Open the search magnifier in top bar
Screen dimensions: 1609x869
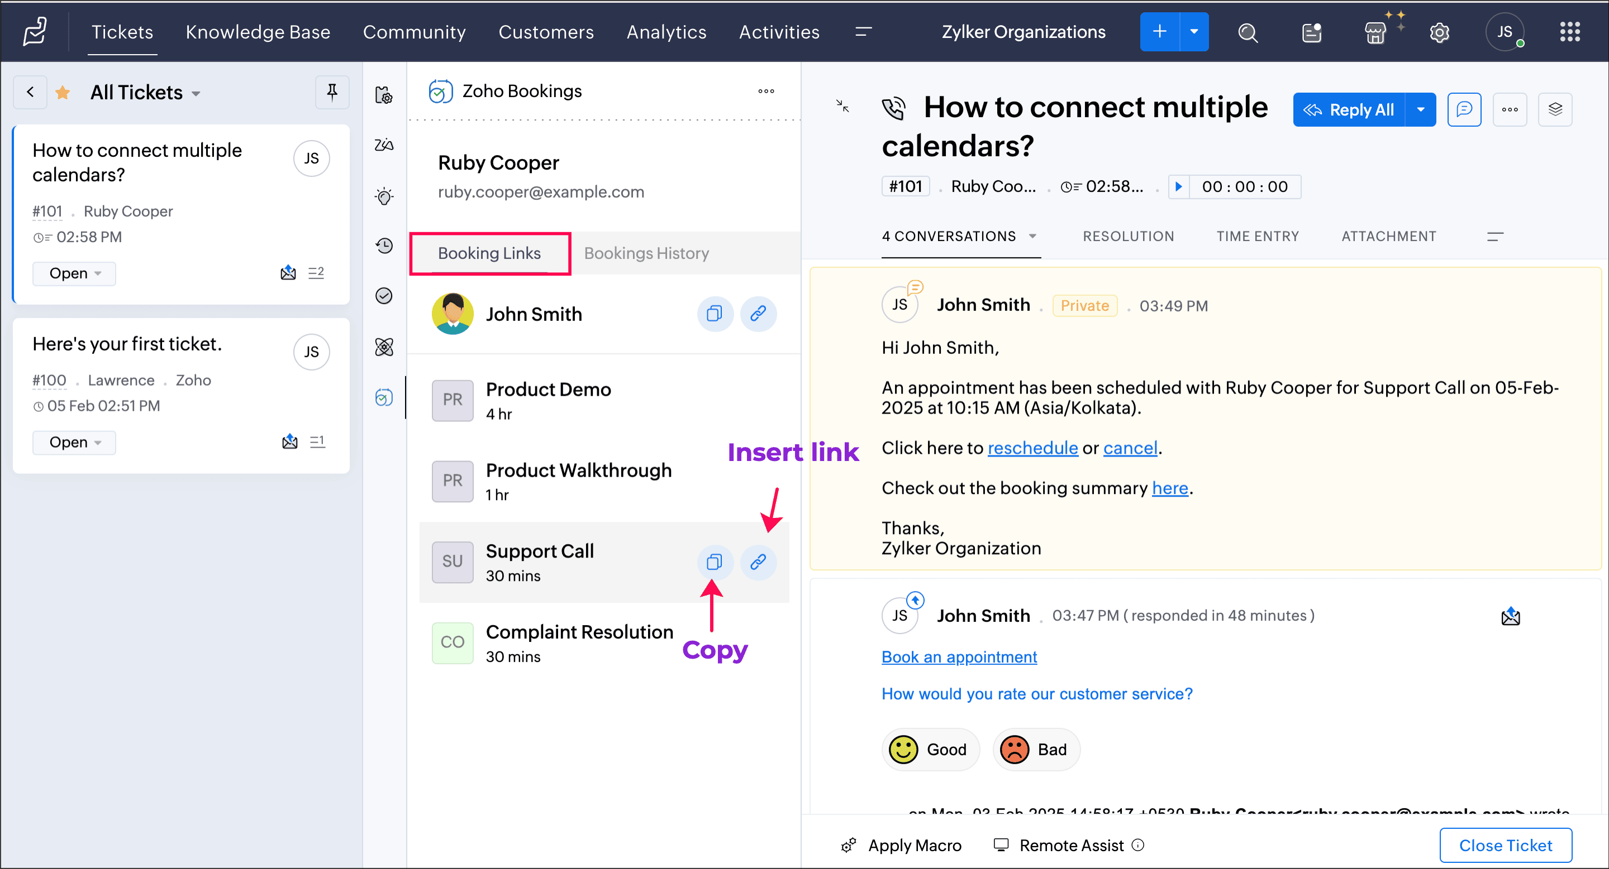pos(1248,32)
